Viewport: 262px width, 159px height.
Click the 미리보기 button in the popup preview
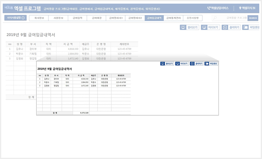coord(182,64)
